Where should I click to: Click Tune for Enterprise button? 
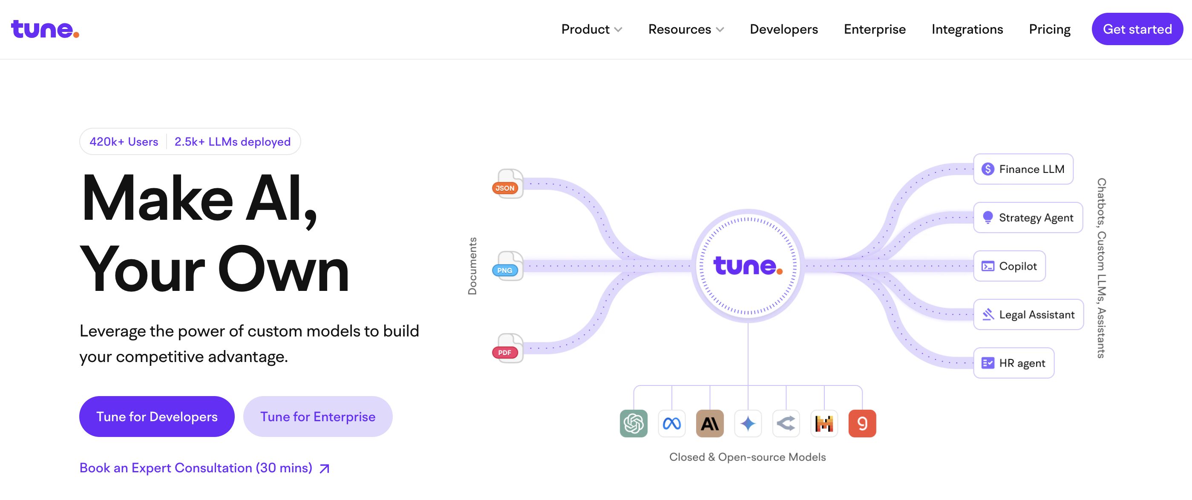tap(317, 416)
